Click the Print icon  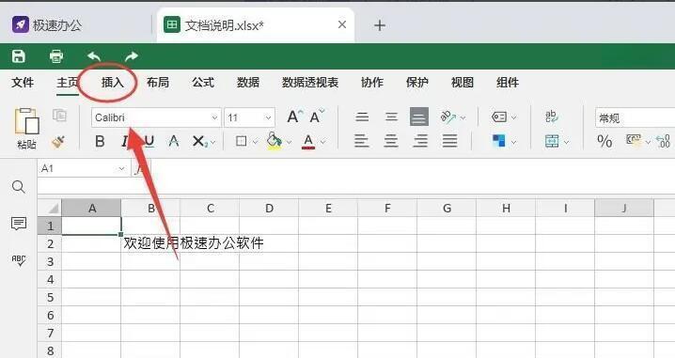pyautogui.click(x=56, y=56)
